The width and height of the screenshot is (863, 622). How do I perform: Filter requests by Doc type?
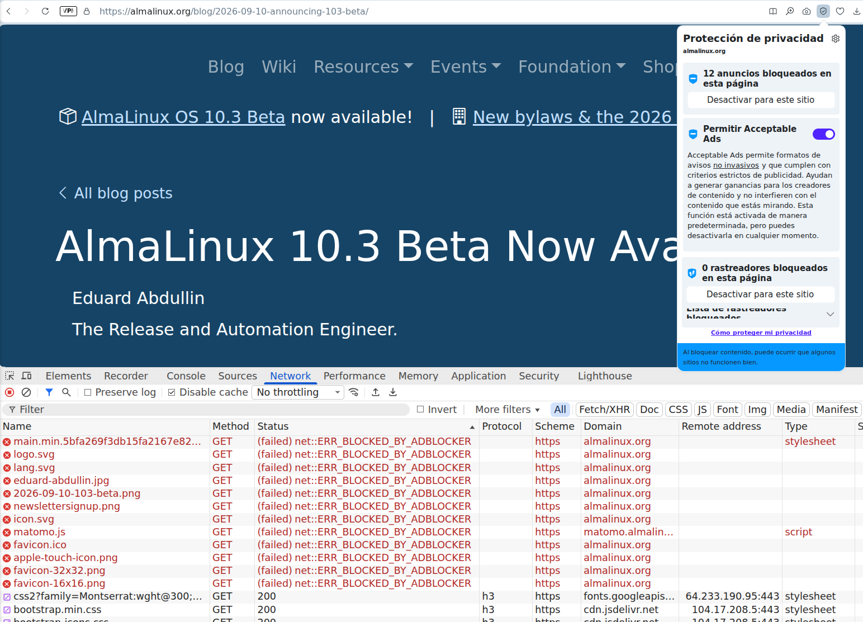[x=649, y=410]
